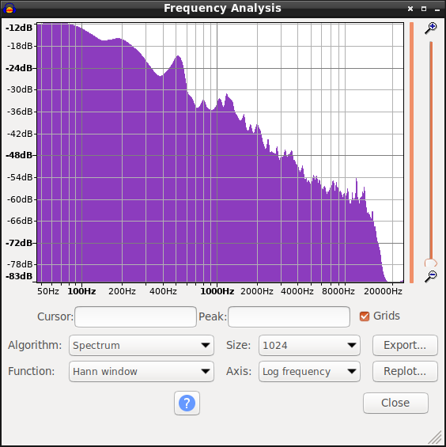Click the -12dB label on vertical ruler
The image size is (446, 447).
tap(19, 28)
